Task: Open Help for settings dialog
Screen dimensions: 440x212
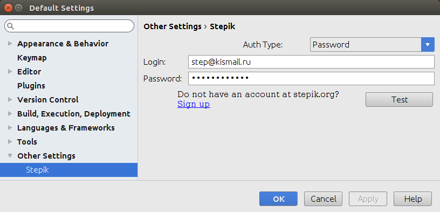Action: (x=413, y=199)
